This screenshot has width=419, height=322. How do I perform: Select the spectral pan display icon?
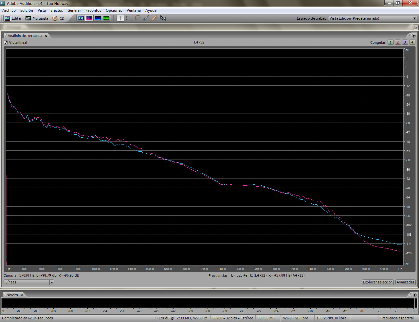tap(98, 18)
